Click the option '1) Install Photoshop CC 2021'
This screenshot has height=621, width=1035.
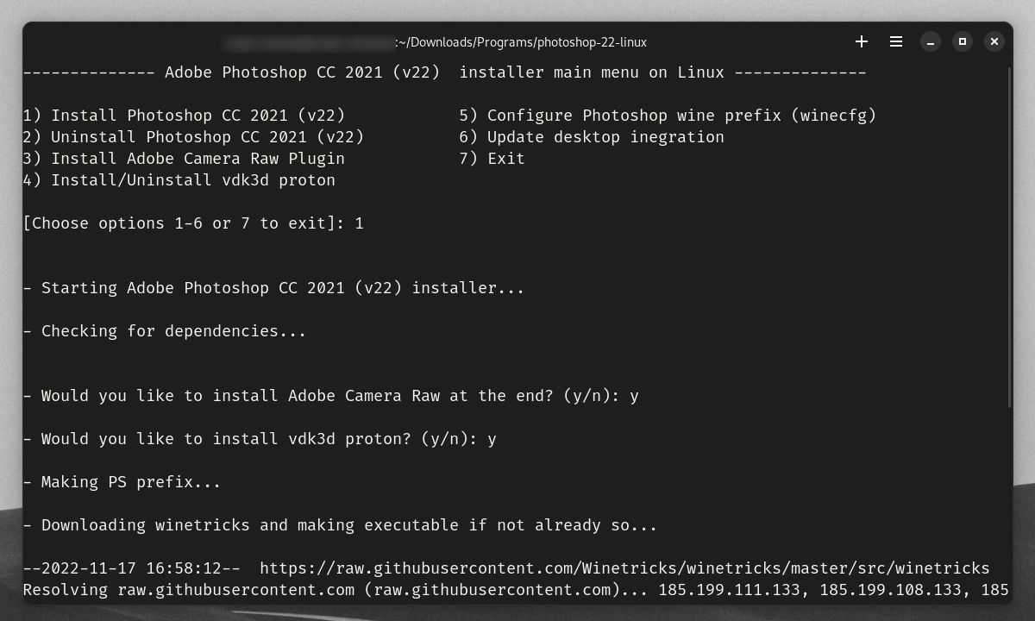pos(184,115)
